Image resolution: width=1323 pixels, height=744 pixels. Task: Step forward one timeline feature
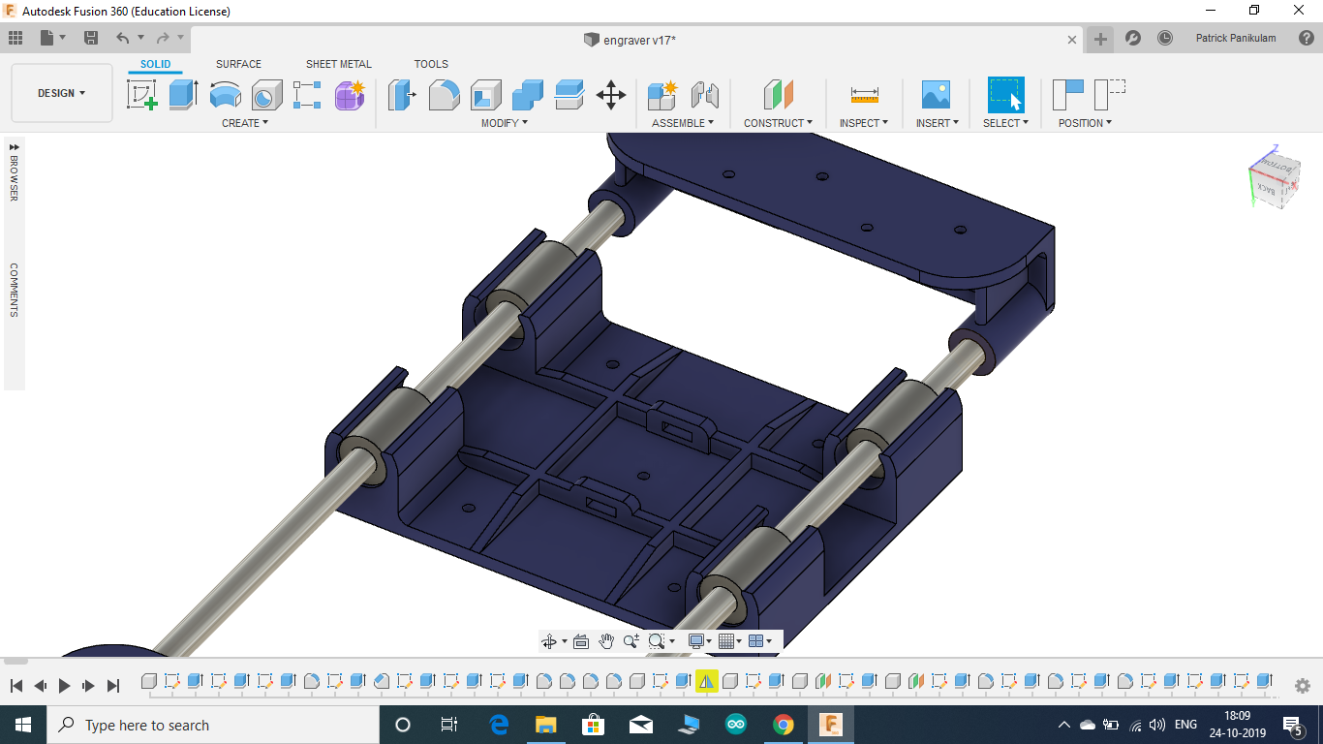[88, 686]
